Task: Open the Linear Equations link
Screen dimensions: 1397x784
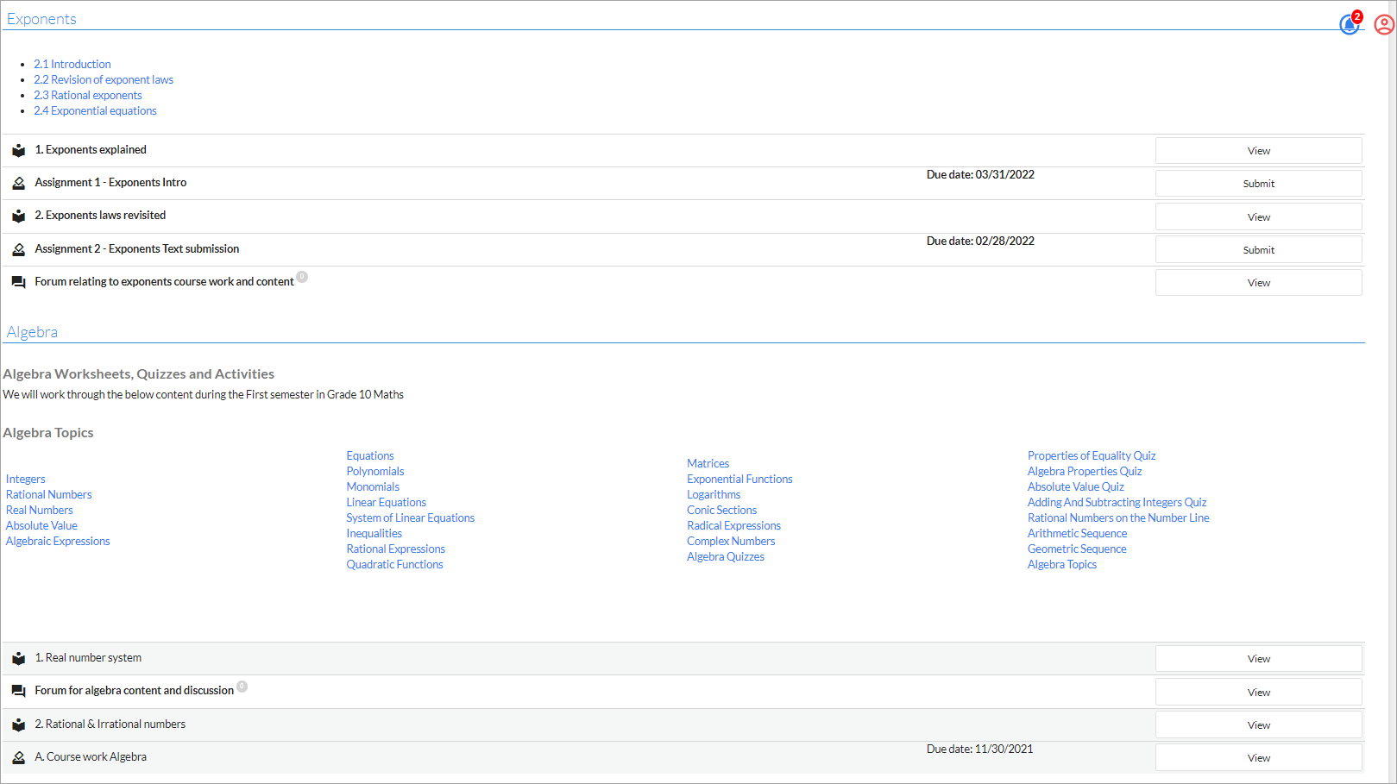Action: pyautogui.click(x=387, y=503)
